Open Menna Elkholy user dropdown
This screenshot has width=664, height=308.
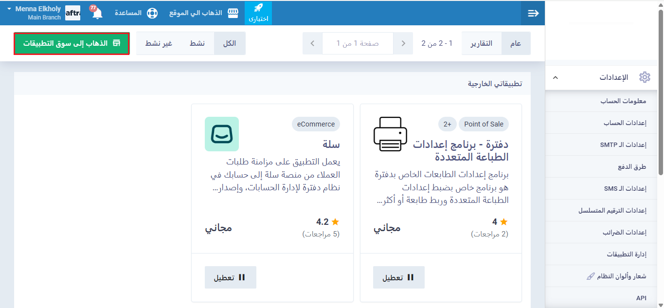point(34,13)
